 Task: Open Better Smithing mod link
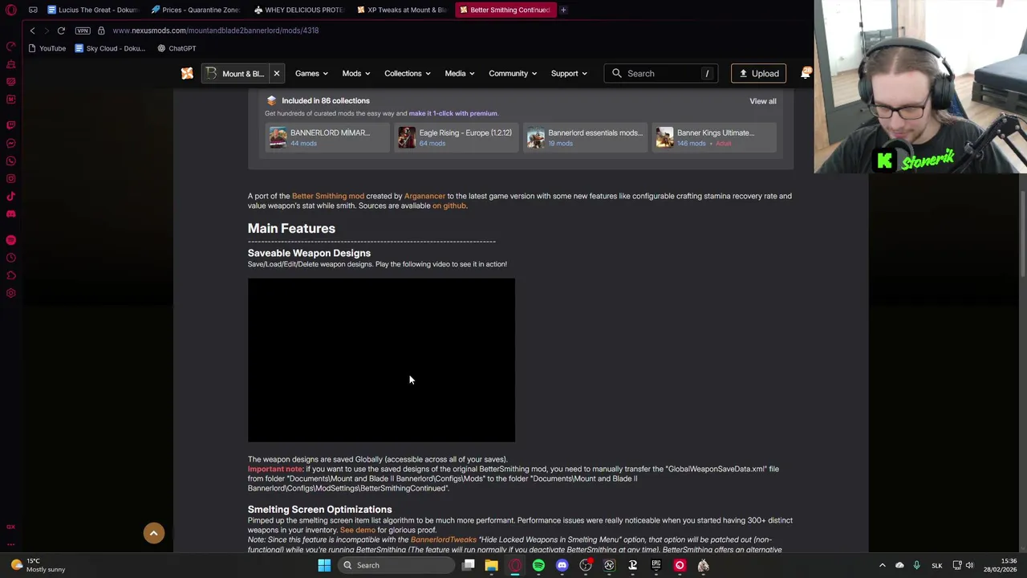point(327,196)
